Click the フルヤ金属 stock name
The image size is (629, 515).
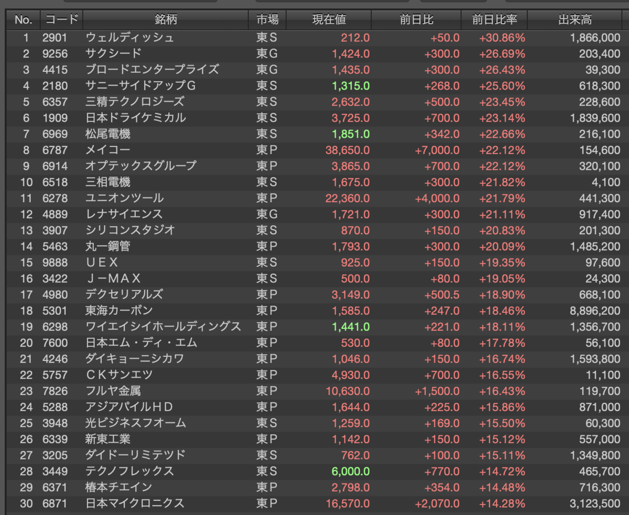[x=113, y=391]
